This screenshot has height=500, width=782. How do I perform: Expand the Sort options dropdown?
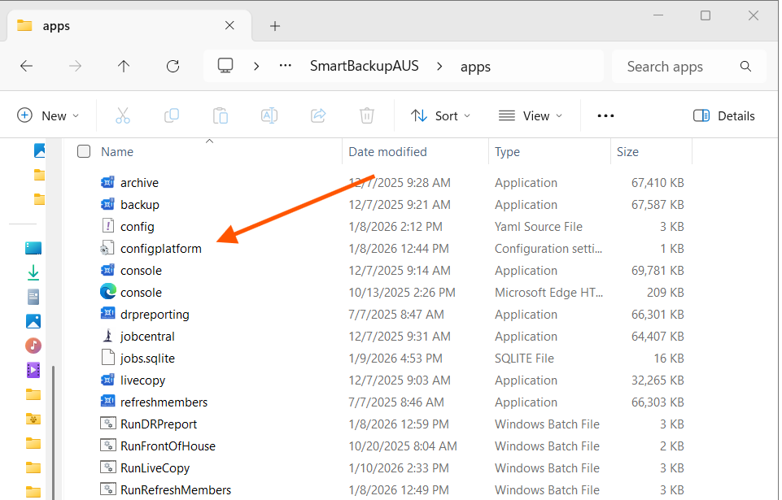(x=440, y=115)
